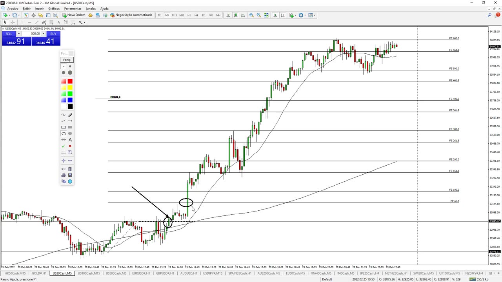This screenshot has height=282, width=502.
Task: Switch to UK100Cash,M5 chart tab
Action: pos(449,273)
